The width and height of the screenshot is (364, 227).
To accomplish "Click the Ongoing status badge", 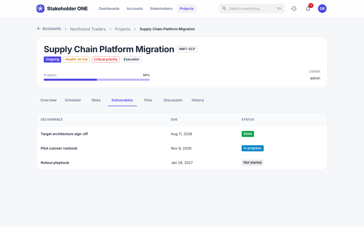I will pyautogui.click(x=52, y=60).
